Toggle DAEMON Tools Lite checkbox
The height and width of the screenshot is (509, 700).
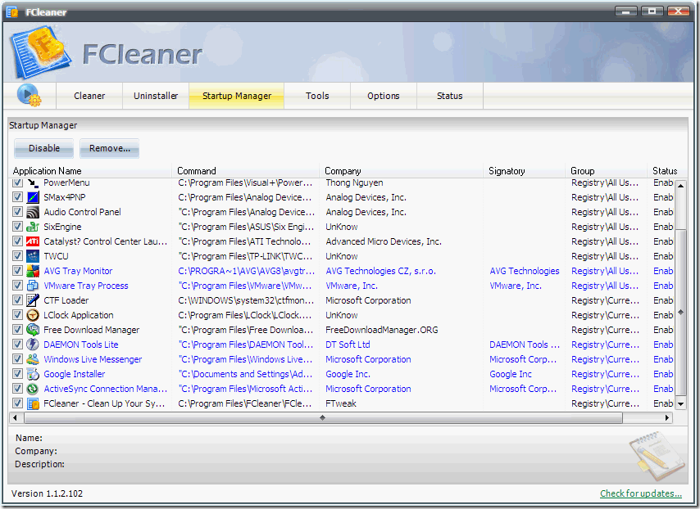tap(17, 344)
